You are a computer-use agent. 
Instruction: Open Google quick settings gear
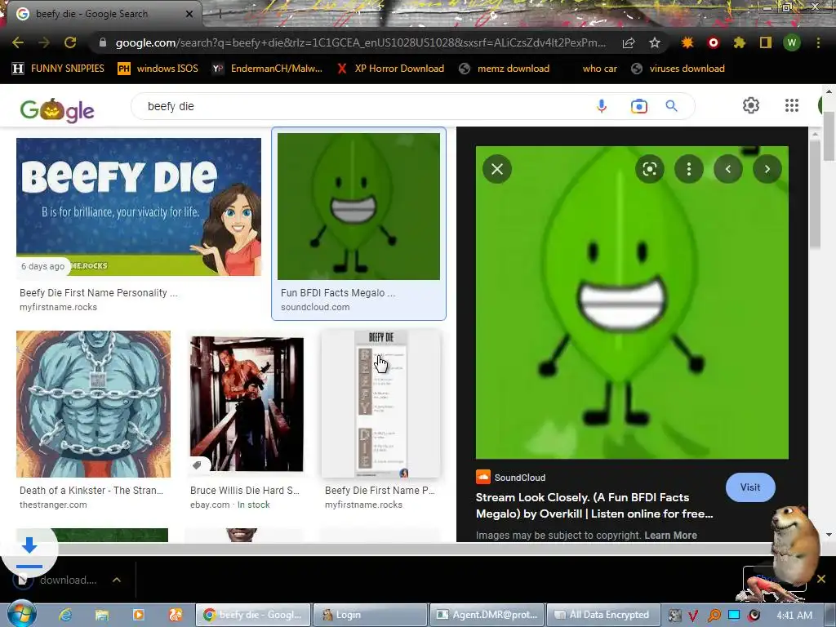pyautogui.click(x=751, y=105)
